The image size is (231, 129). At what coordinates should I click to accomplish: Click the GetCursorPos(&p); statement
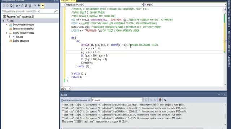82,27
